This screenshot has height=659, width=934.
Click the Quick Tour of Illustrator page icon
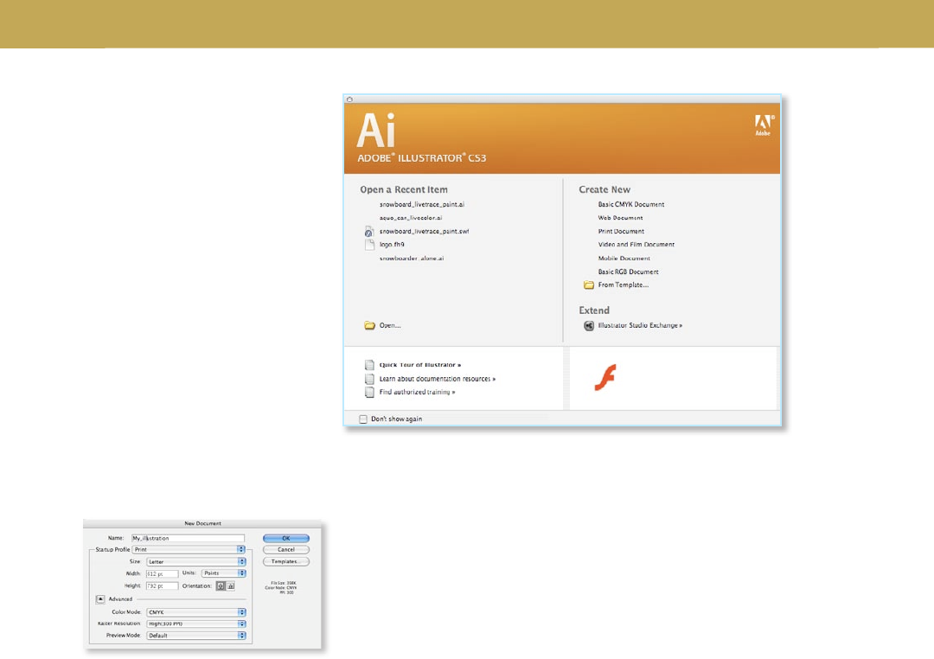pyautogui.click(x=369, y=365)
